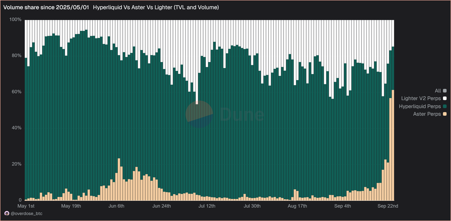Click the 0 y-axis label
Viewport: 451px width, 221px height.
pyautogui.click(x=20, y=200)
